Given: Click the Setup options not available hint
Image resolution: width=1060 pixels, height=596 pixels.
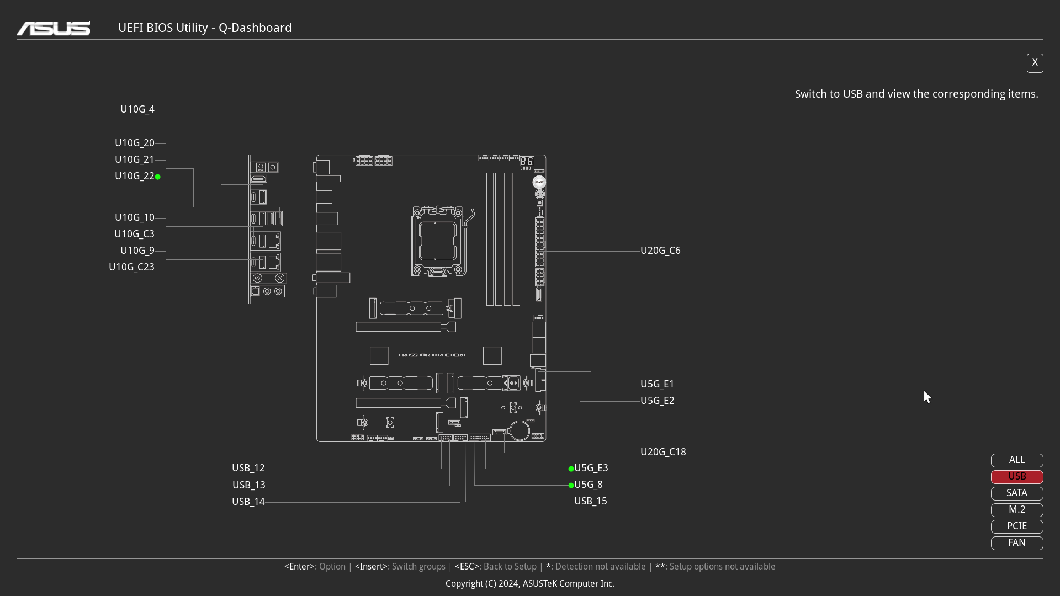Looking at the screenshot, I should pyautogui.click(x=715, y=567).
